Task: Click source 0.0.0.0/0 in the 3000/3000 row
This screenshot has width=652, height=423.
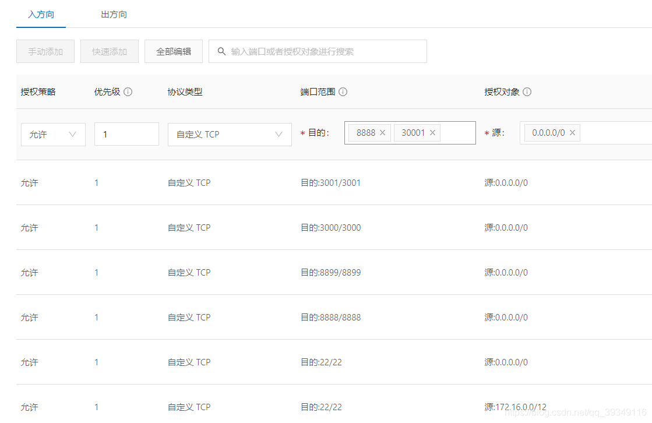Action: pyautogui.click(x=506, y=227)
